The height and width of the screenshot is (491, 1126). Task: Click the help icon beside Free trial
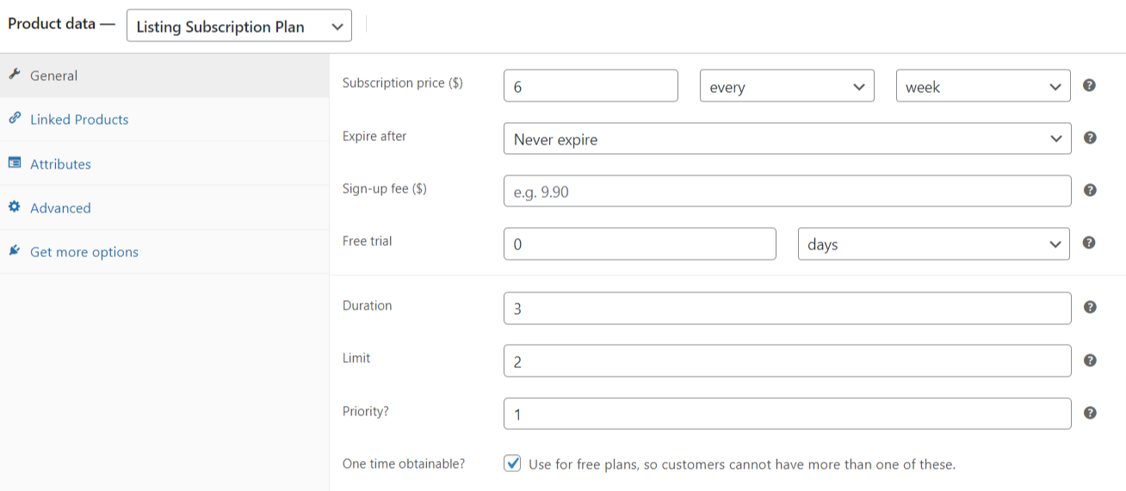pos(1089,242)
